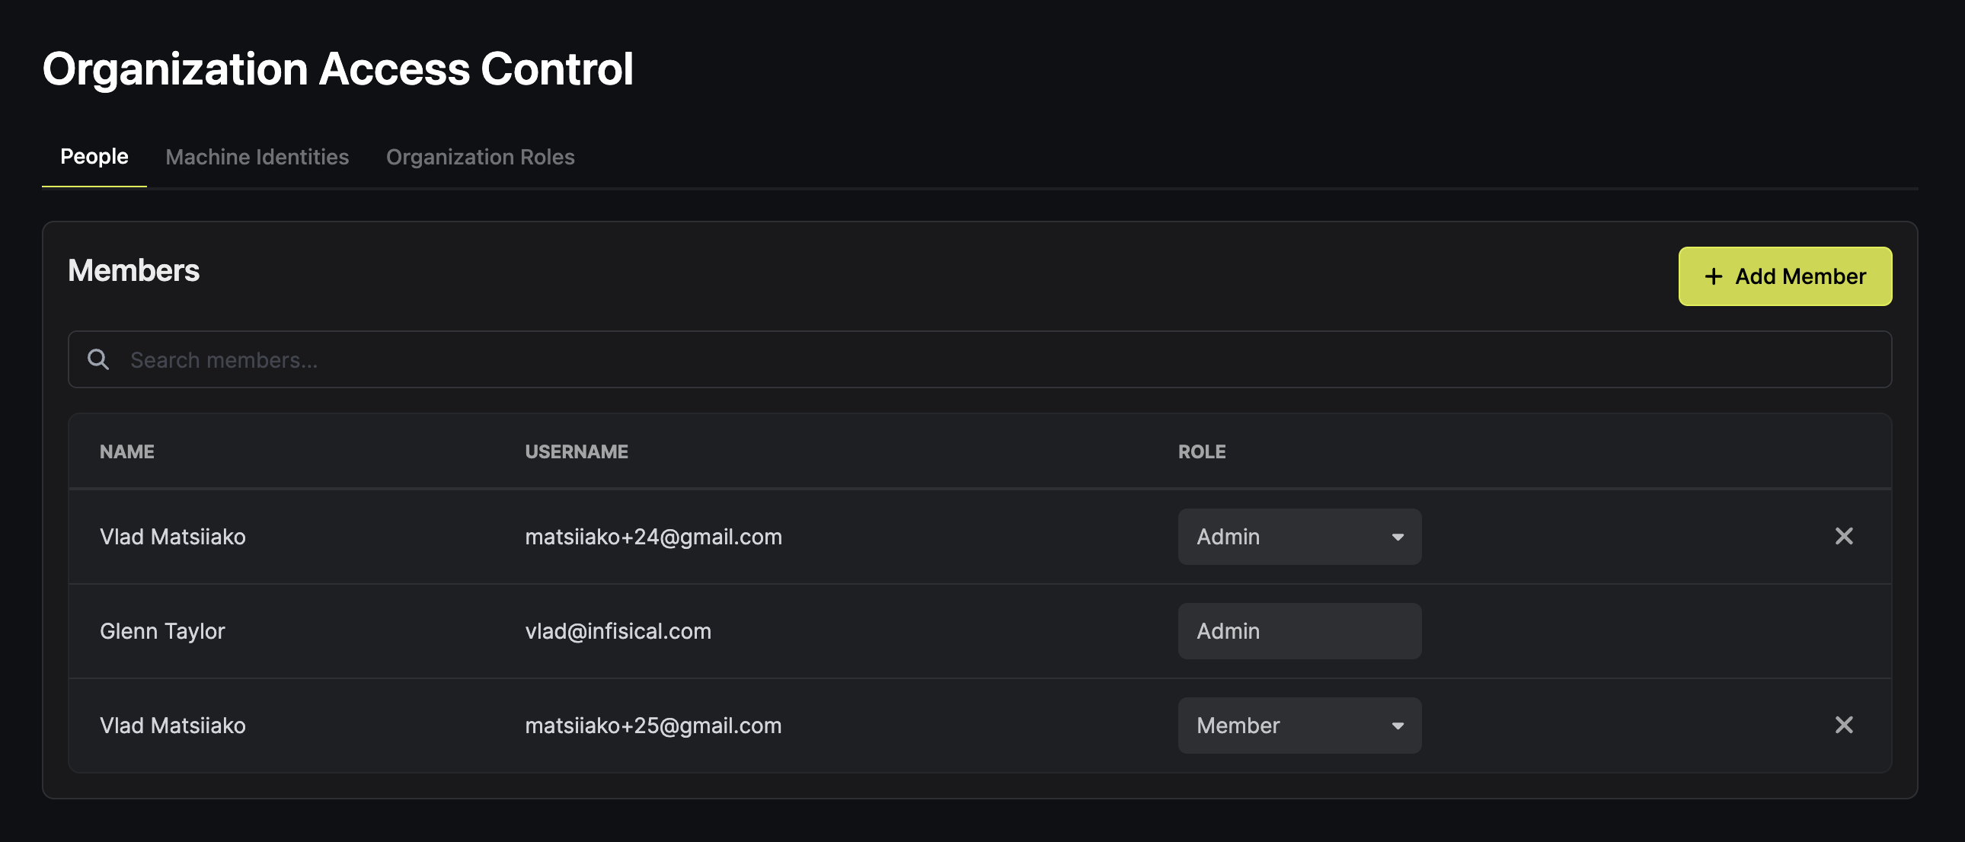Click the Members section heading
The height and width of the screenshot is (842, 1965).
coord(133,270)
